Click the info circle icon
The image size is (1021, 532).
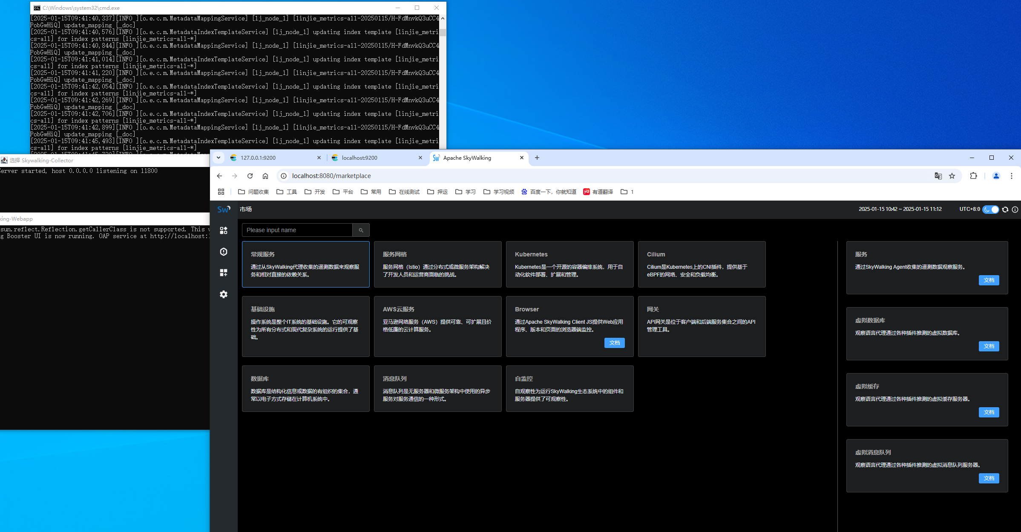(x=1015, y=210)
